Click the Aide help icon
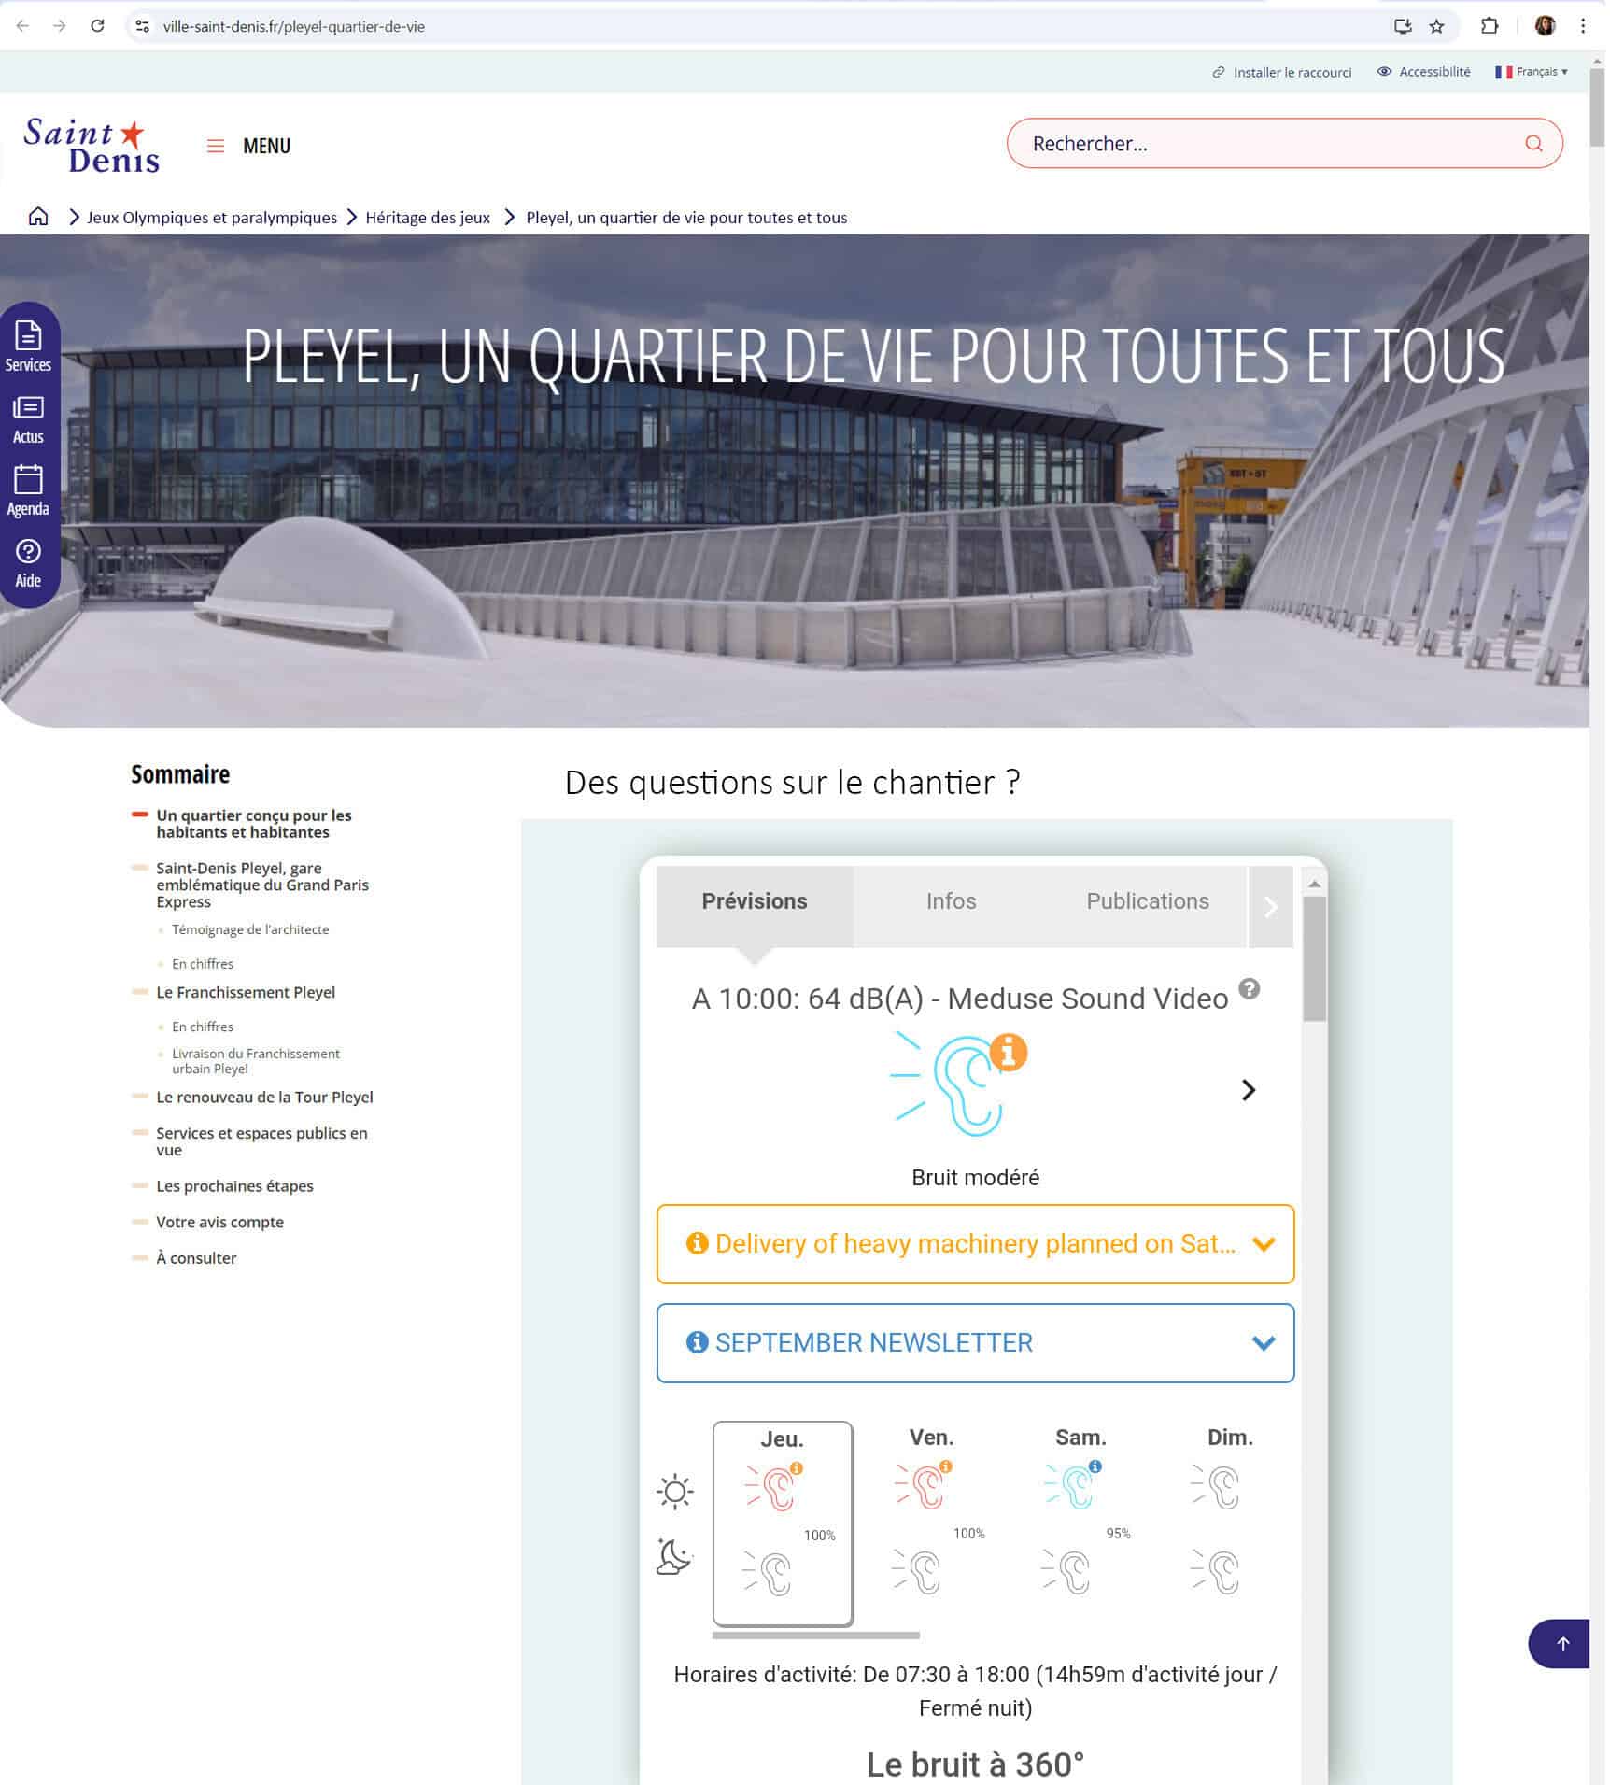Viewport: 1610px width, 1785px height. pyautogui.click(x=28, y=563)
